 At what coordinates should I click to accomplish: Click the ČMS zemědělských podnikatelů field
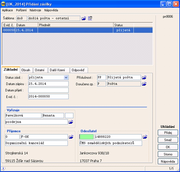click(x=111, y=143)
